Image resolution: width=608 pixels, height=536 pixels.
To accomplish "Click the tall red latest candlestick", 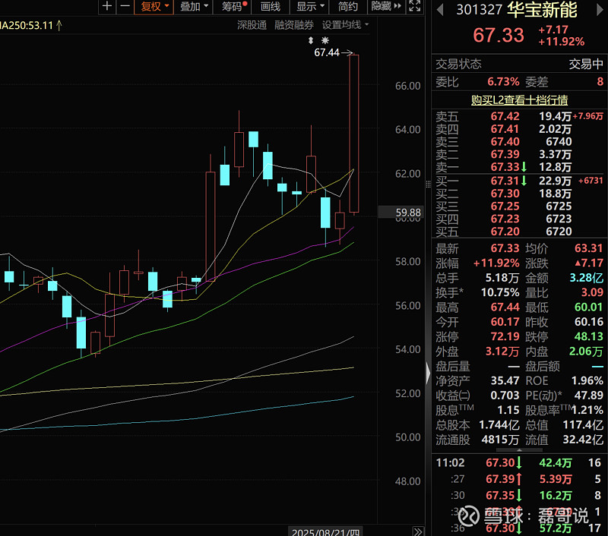I will pyautogui.click(x=353, y=134).
